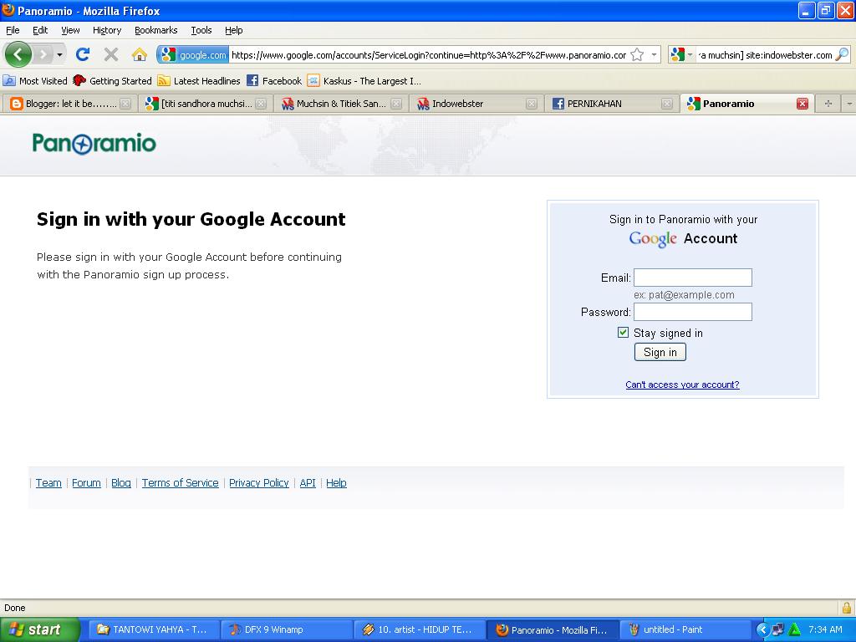Open the Forum footer link

tap(86, 482)
